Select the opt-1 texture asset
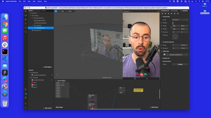211x118 pixels. 34,82
